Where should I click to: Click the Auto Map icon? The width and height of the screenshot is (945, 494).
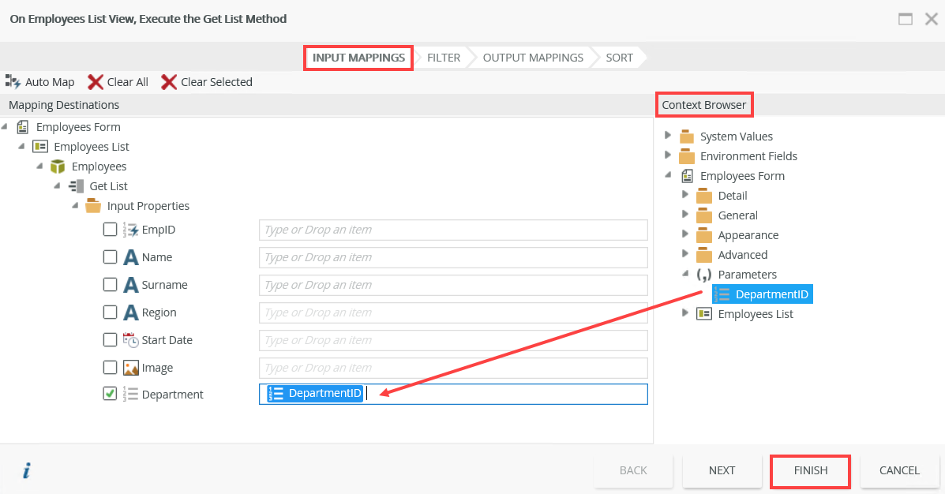click(x=13, y=81)
